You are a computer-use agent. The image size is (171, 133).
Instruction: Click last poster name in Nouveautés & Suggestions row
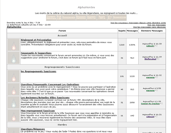150,59
